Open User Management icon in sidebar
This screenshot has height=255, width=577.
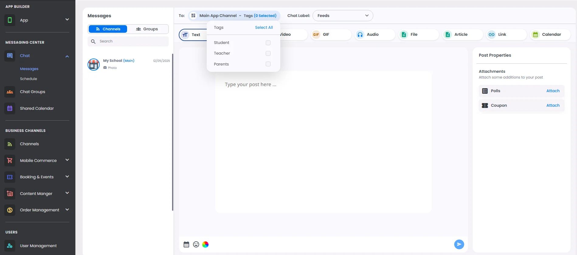coord(10,246)
